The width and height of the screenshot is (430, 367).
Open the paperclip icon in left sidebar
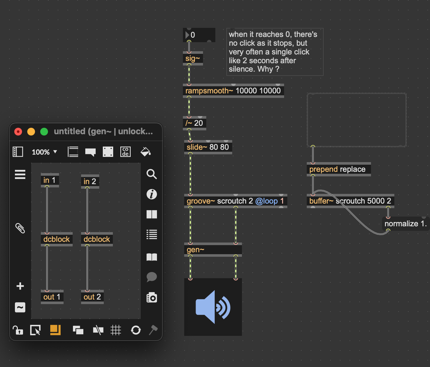pyautogui.click(x=20, y=228)
